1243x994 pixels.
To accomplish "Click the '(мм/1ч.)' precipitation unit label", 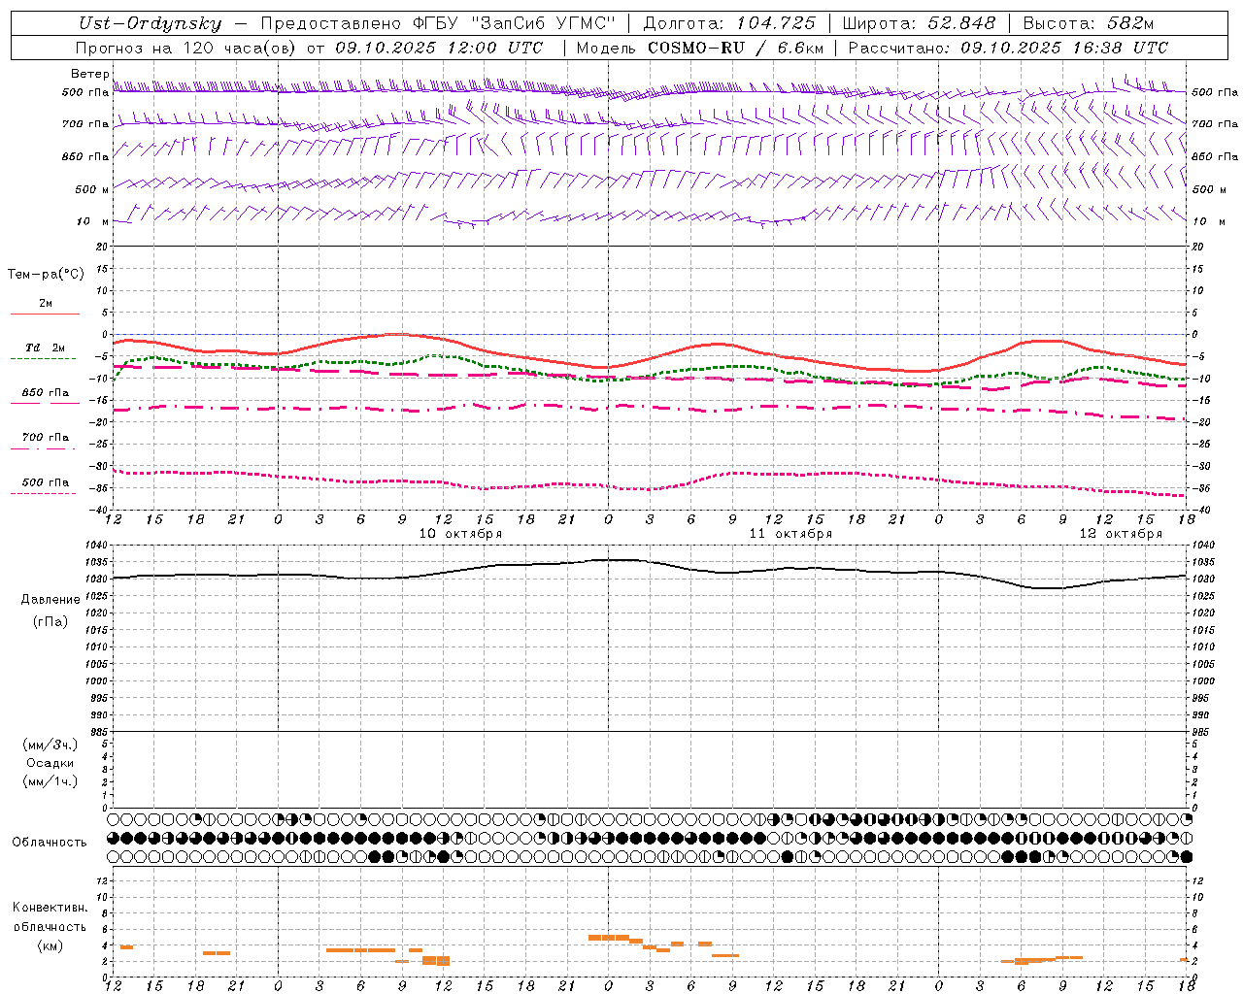I will (50, 781).
